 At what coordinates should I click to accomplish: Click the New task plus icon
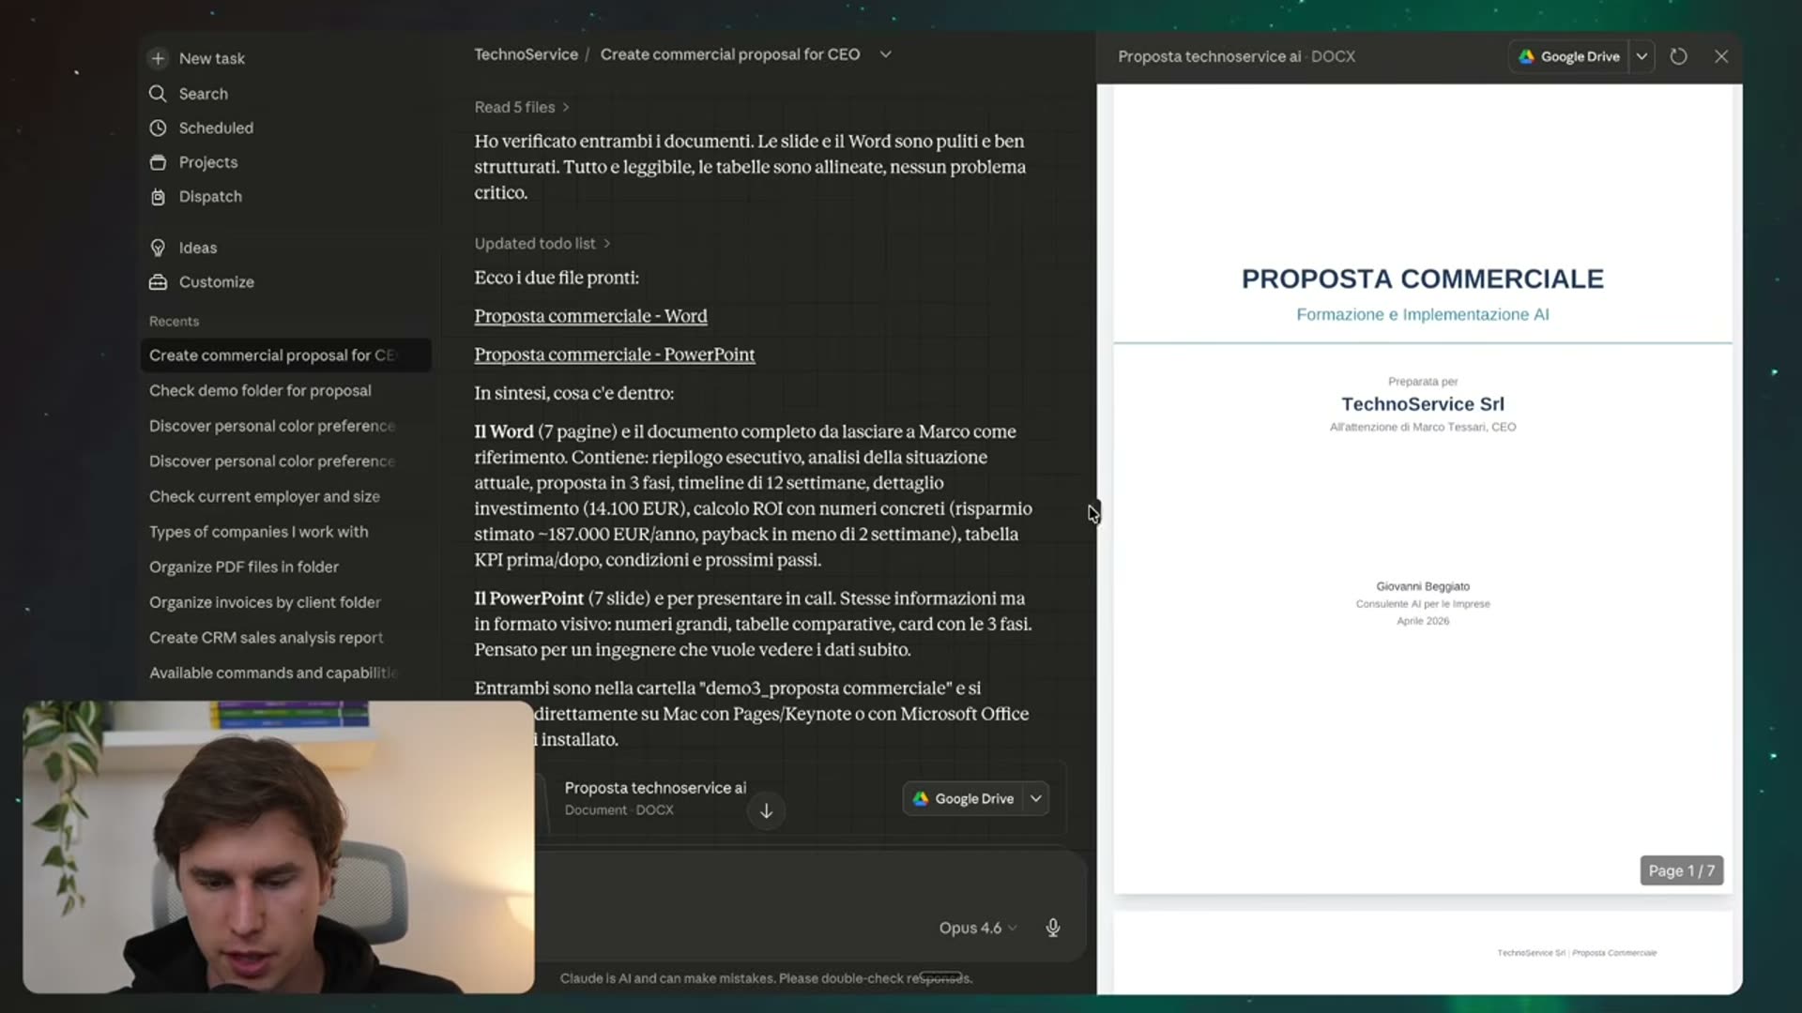click(158, 58)
